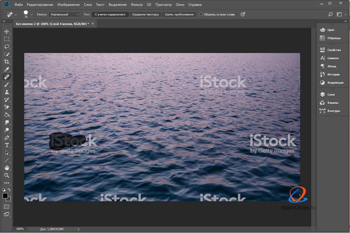
Task: Open the 'Слои' panel button
Action: (327, 94)
